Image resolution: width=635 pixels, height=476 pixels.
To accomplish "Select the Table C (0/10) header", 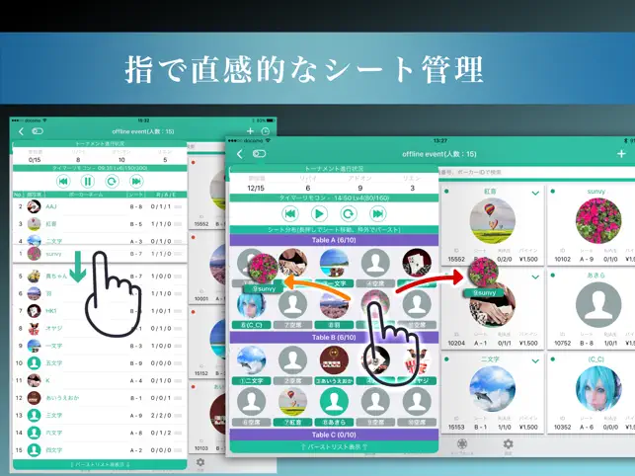I will [x=334, y=435].
